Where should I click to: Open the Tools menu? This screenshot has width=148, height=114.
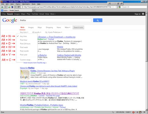pyautogui.click(x=33, y=4)
